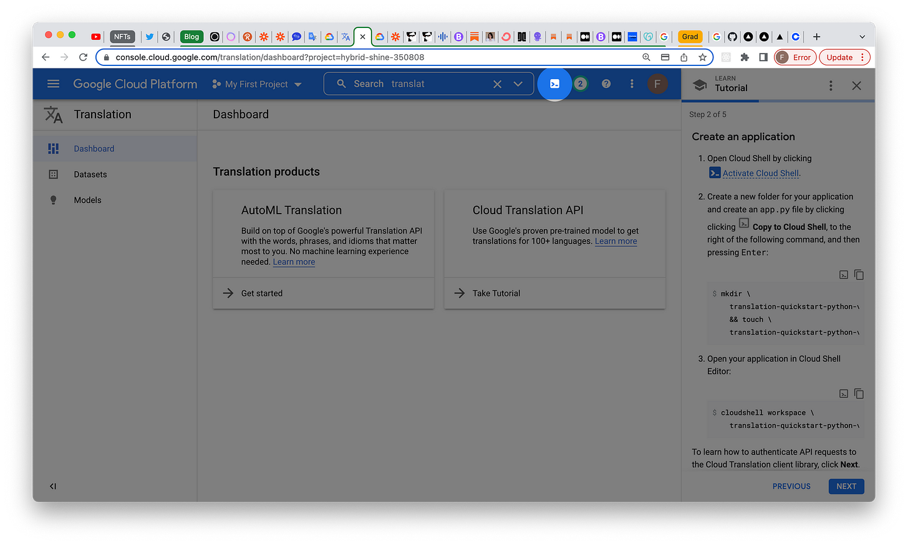This screenshot has height=545, width=908.
Task: Open the console settings three-dot menu
Action: click(632, 84)
